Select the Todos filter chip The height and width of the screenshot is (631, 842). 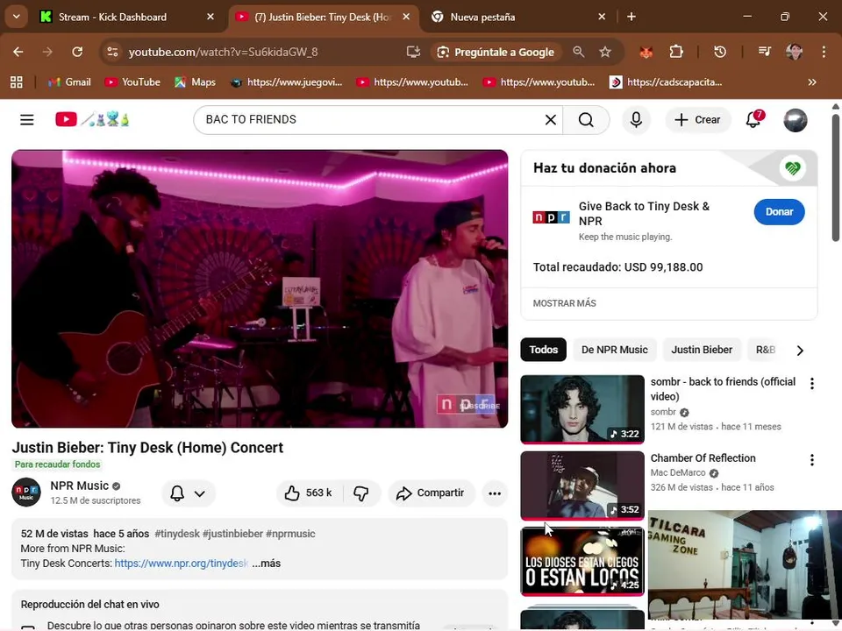[544, 350]
